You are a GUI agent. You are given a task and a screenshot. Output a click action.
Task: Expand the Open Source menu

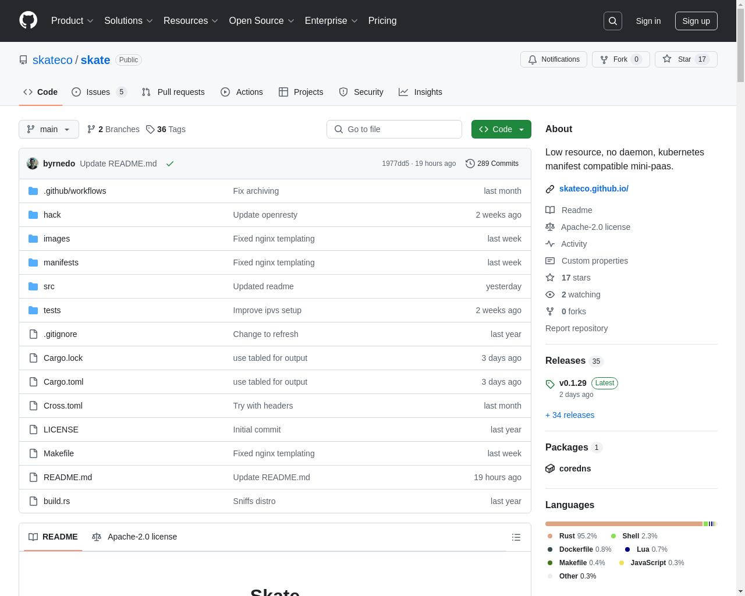tap(261, 20)
